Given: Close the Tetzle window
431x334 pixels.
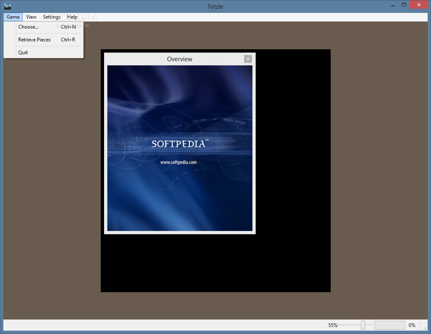Looking at the screenshot, I should coord(419,5).
